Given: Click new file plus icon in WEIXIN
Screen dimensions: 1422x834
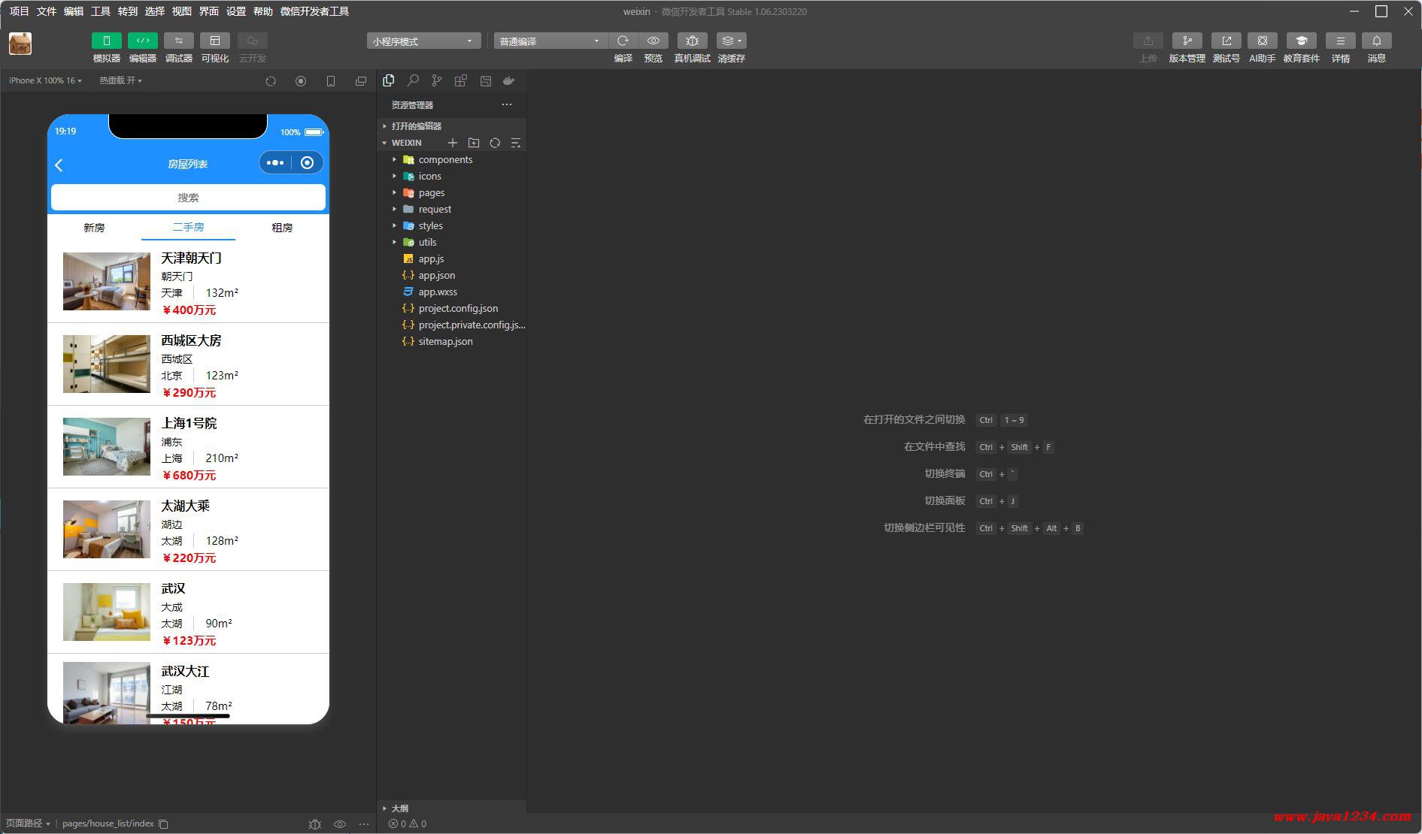Looking at the screenshot, I should pos(453,143).
